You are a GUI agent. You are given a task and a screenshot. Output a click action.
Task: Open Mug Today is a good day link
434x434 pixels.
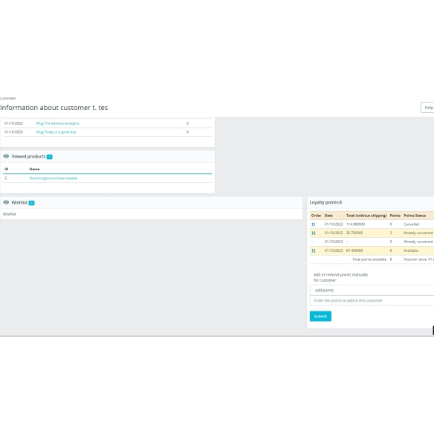pyautogui.click(x=56, y=132)
